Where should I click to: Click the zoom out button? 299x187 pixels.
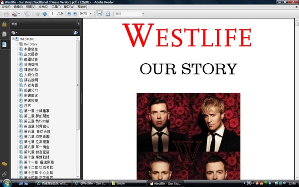(x=69, y=14)
